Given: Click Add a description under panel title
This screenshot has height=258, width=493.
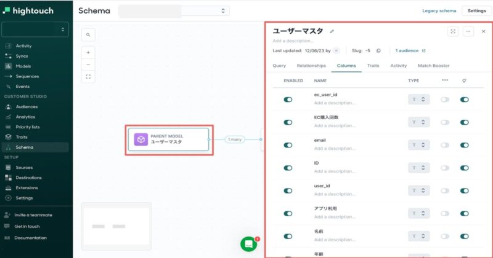Looking at the screenshot, I should coord(293,41).
